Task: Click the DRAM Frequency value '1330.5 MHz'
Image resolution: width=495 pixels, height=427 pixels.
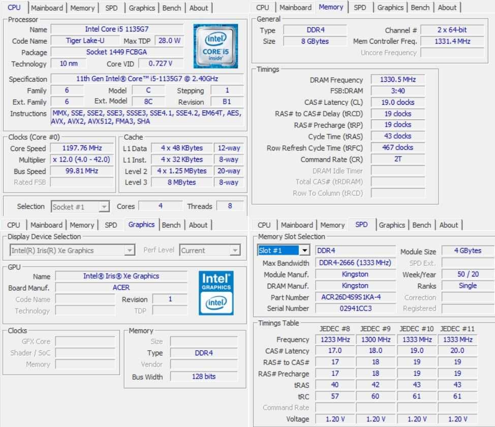Action: click(x=398, y=80)
